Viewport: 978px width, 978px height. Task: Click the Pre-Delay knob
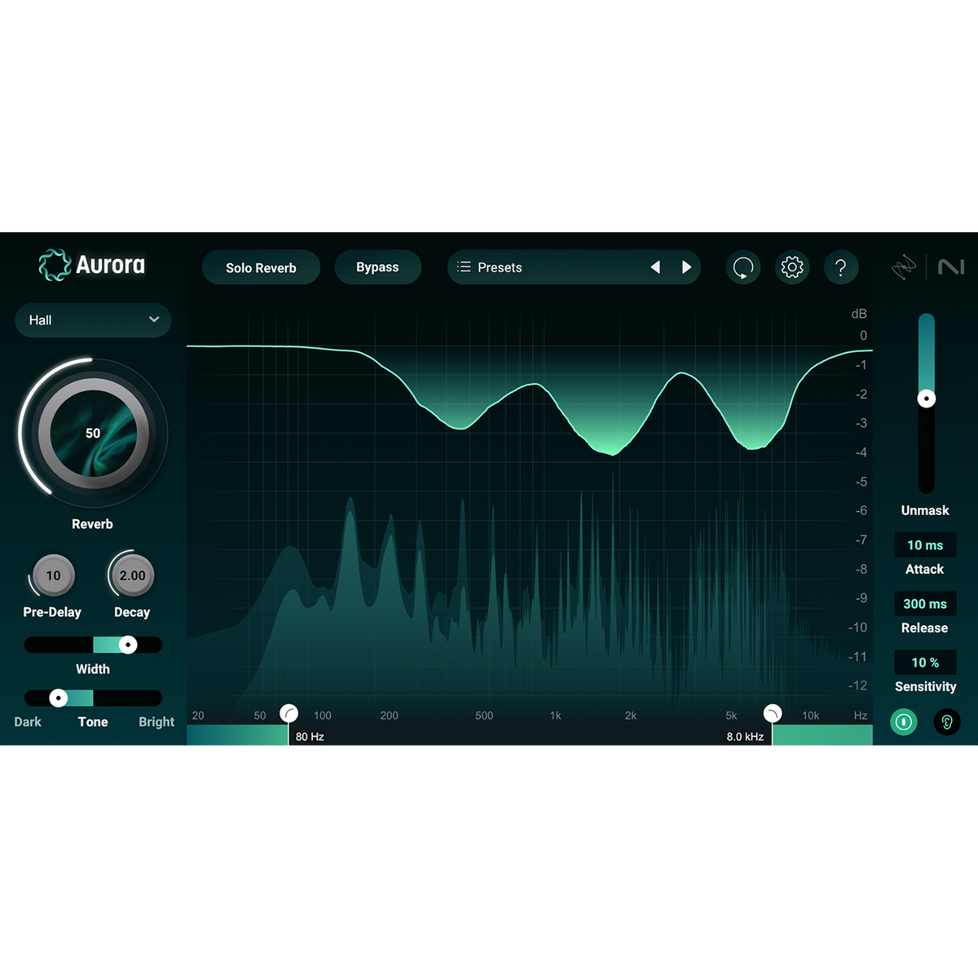[x=53, y=575]
